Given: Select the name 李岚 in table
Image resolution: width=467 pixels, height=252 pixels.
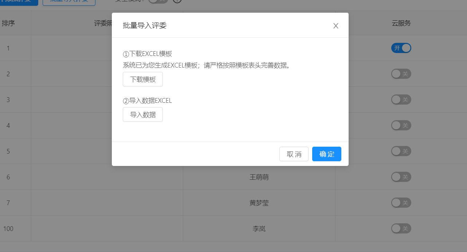Looking at the screenshot, I should point(259,229).
